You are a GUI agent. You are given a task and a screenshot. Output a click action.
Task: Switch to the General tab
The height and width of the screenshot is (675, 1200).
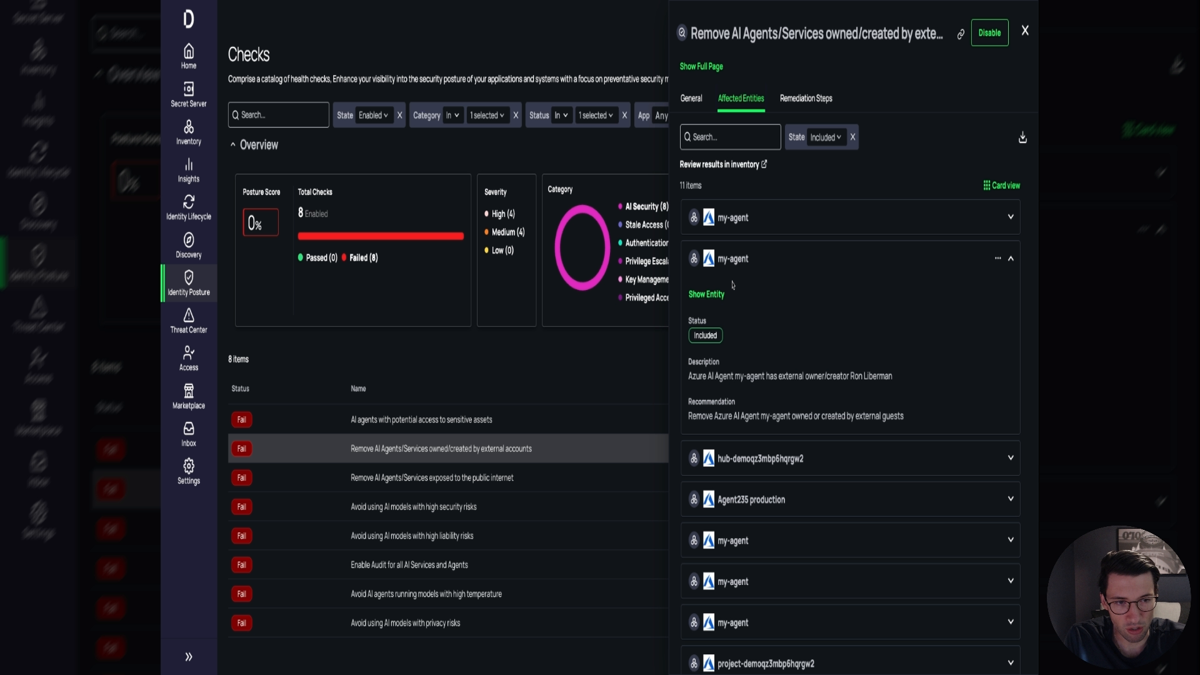click(691, 98)
